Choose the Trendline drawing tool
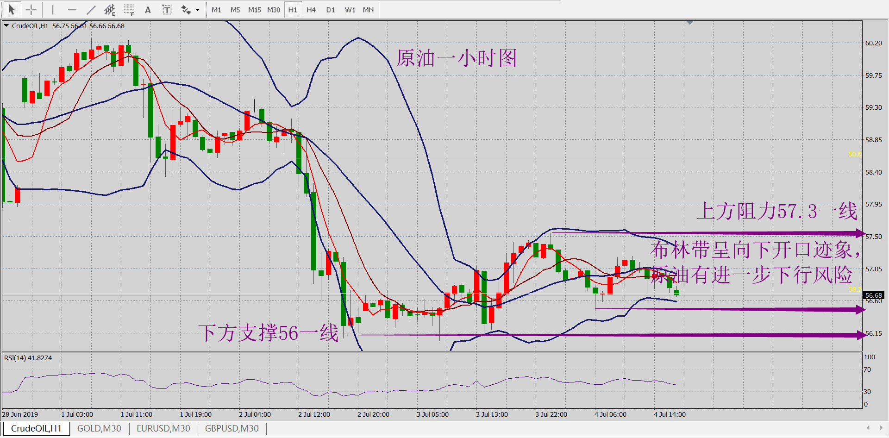This screenshot has width=889, height=438. point(91,9)
